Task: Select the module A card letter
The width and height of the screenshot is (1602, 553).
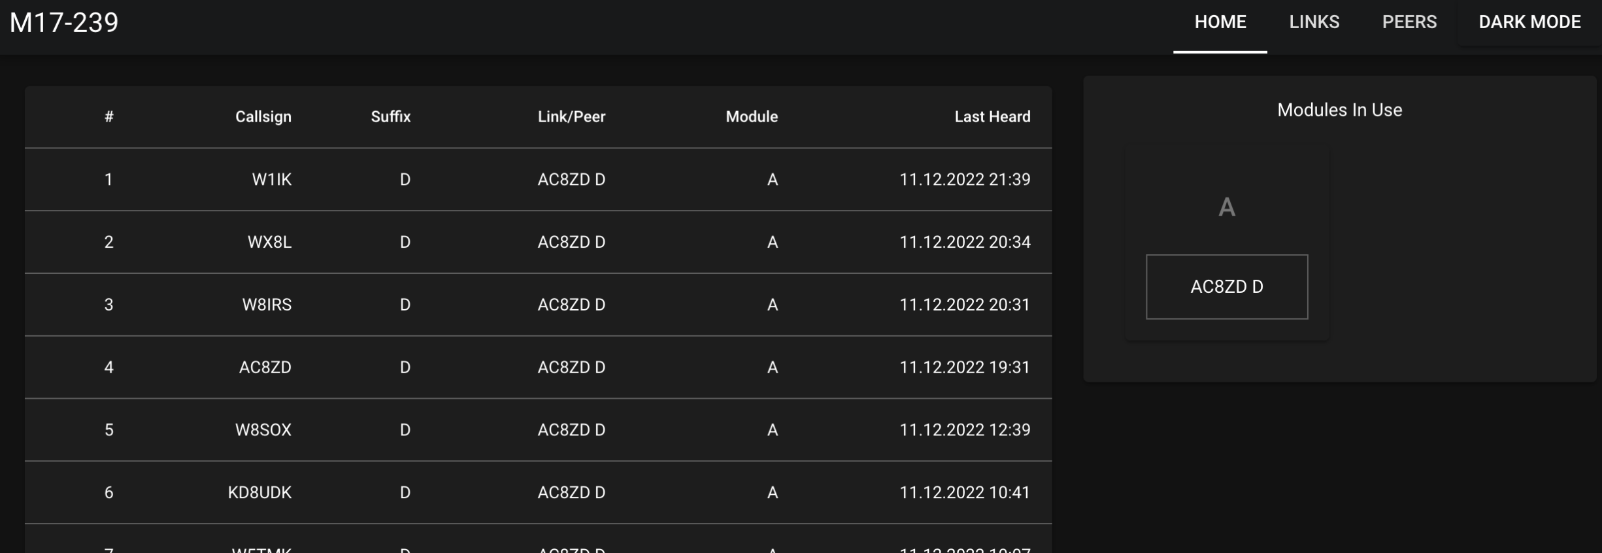Action: pos(1226,208)
